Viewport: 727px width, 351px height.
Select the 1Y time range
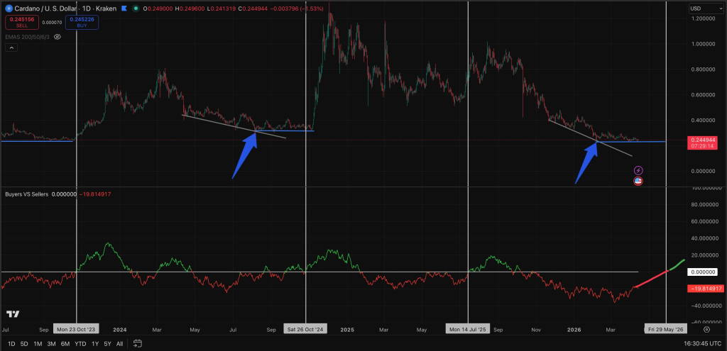pyautogui.click(x=94, y=344)
